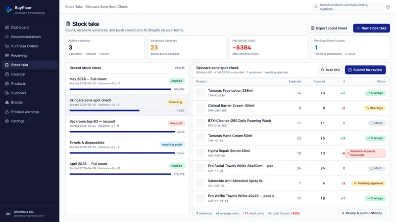Click the Scan SKU button

pos(330,70)
